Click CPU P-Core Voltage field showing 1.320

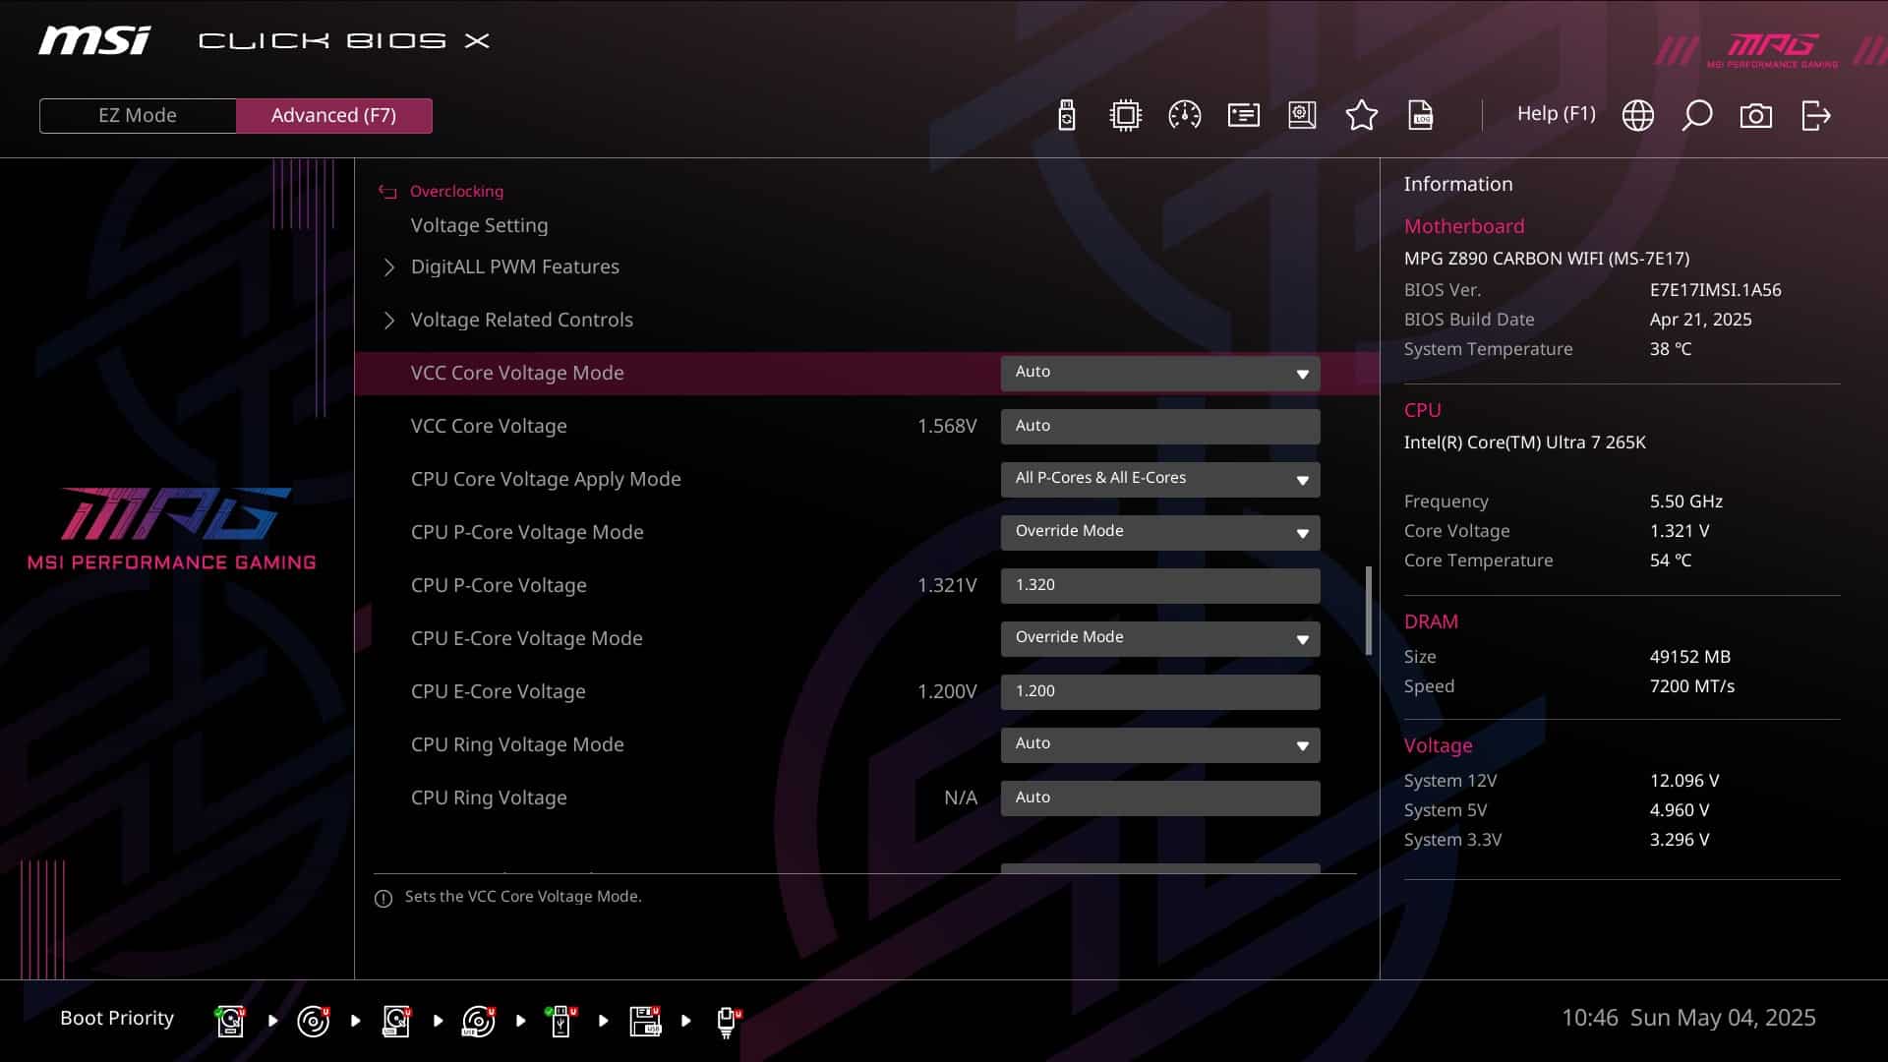(1160, 585)
